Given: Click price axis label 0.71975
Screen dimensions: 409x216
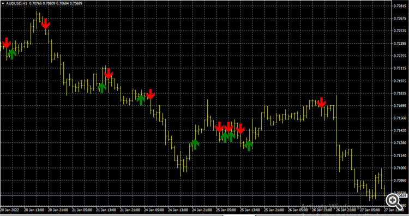Looking at the screenshot, I should (x=400, y=81).
